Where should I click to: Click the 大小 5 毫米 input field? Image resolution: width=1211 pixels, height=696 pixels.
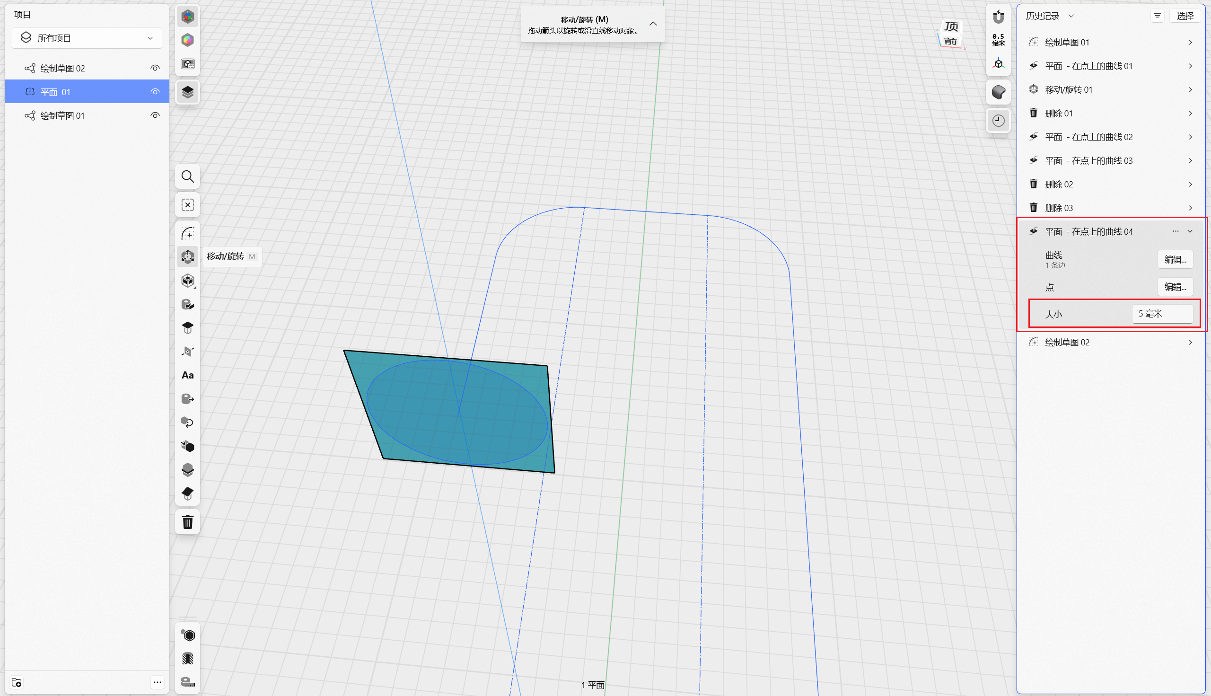pyautogui.click(x=1162, y=314)
